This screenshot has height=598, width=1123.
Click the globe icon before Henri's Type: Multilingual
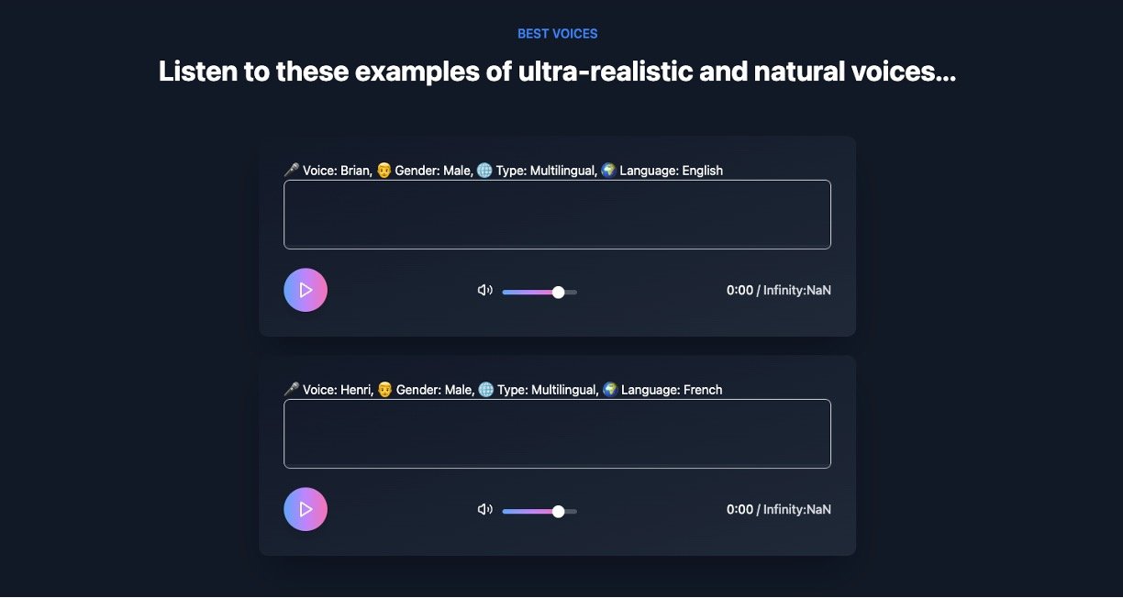pos(485,389)
